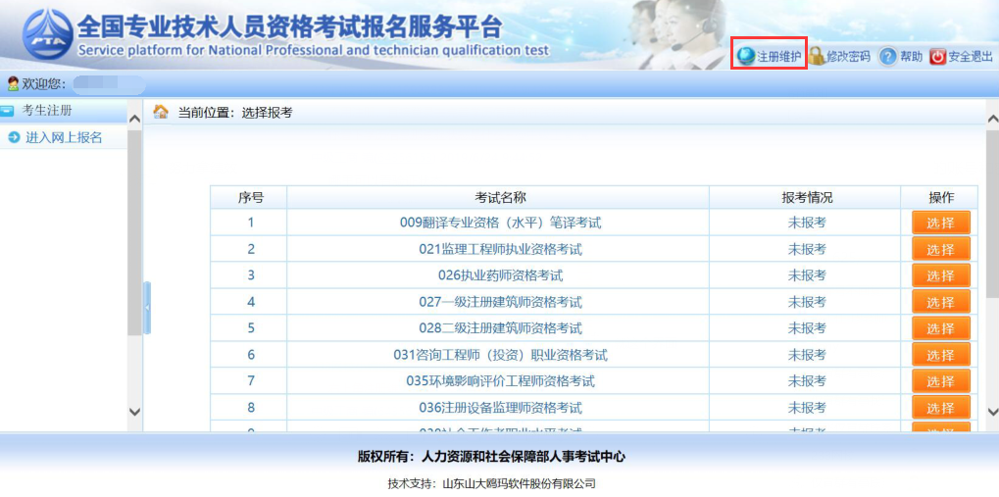Image resolution: width=999 pixels, height=497 pixels.
Task: Open 进入网上报名 in sidebar
Action: click(x=64, y=137)
